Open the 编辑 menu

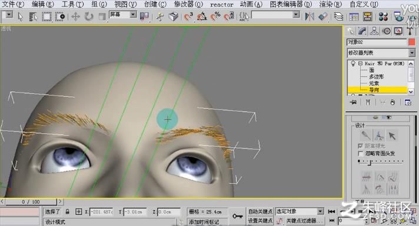pos(42,4)
